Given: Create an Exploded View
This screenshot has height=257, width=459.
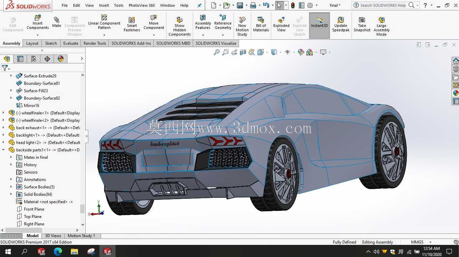Looking at the screenshot, I should click(x=281, y=24).
